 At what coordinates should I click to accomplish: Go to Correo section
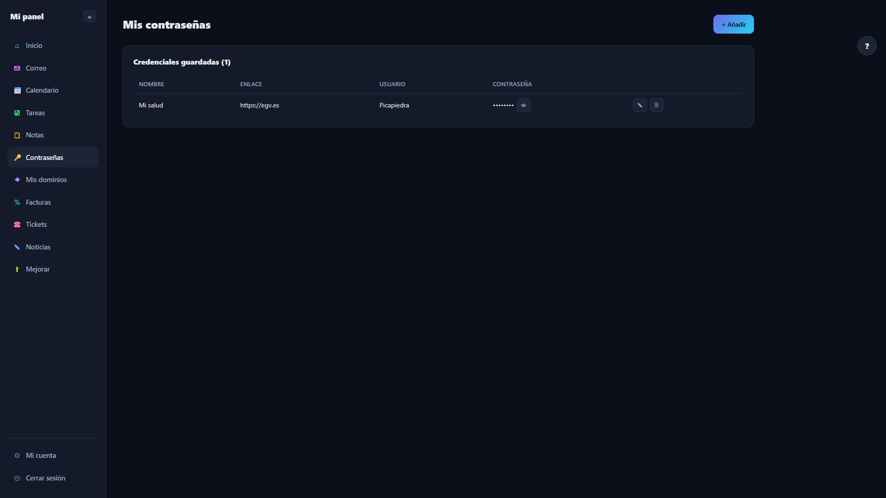(53, 68)
